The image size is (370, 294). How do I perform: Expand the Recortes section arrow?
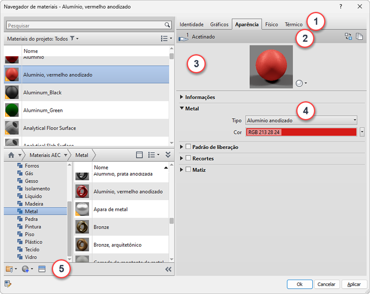[x=182, y=158]
